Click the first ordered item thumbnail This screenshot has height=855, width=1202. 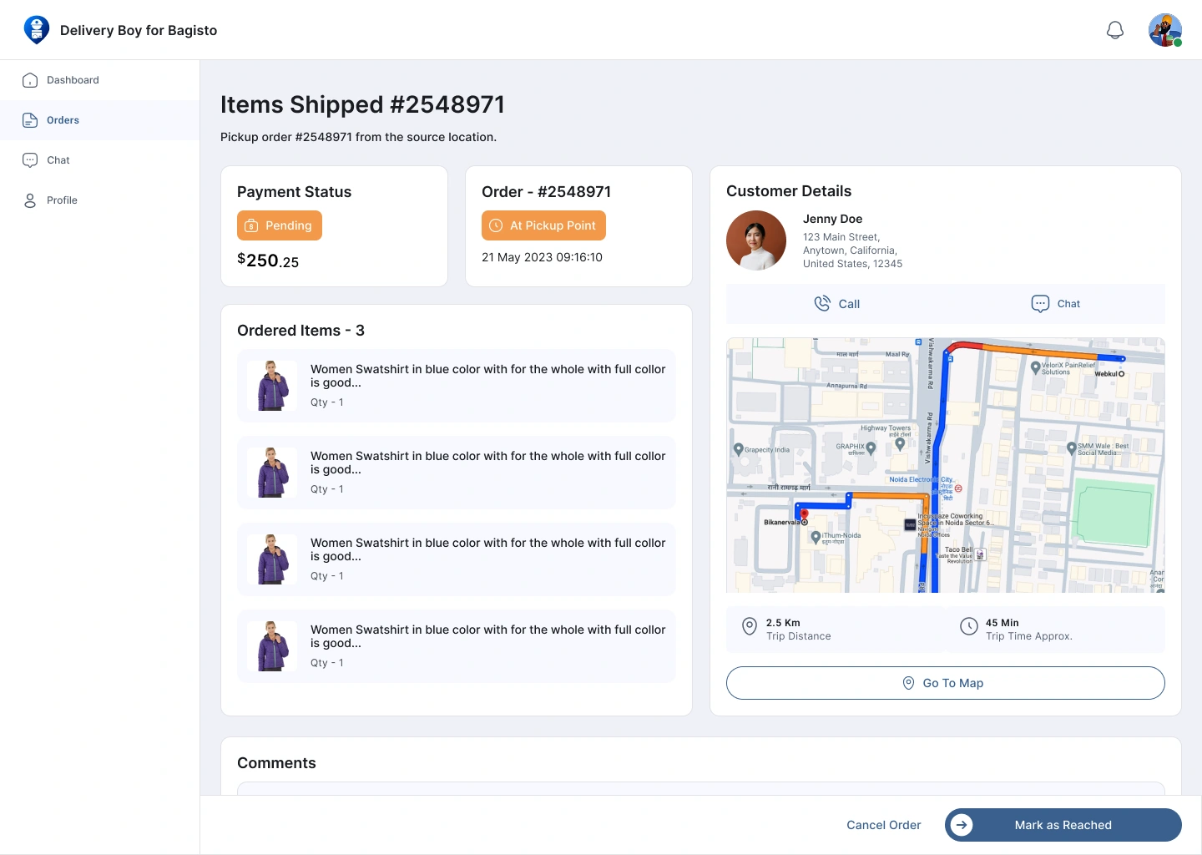coord(272,386)
